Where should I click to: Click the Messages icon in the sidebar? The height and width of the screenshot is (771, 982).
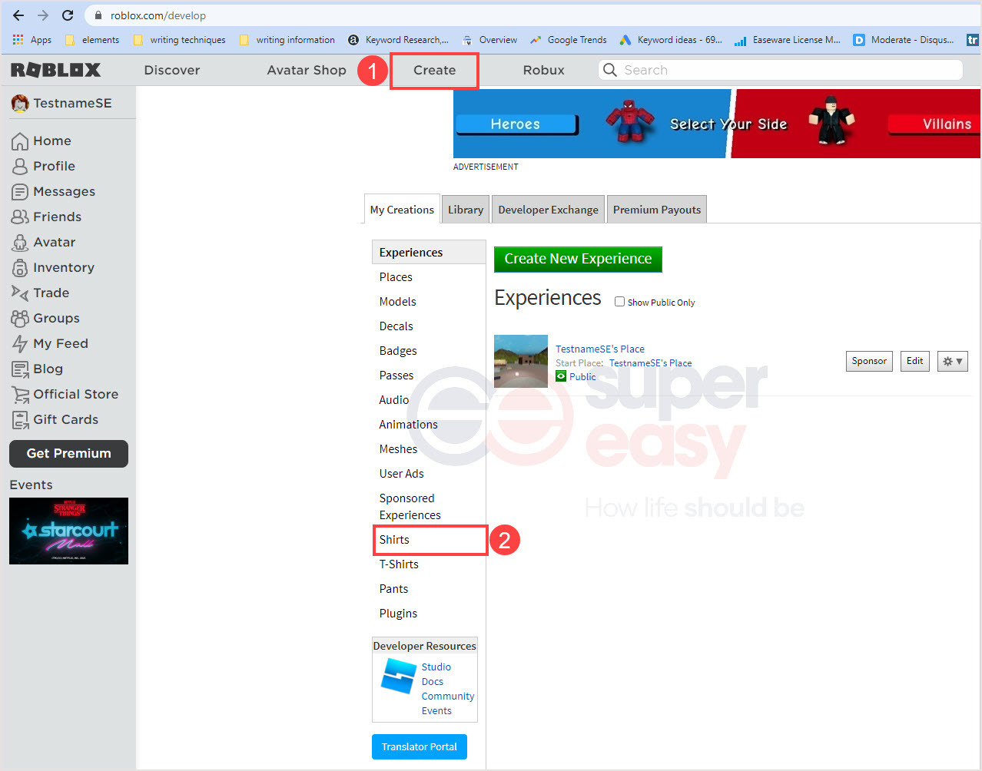pyautogui.click(x=20, y=191)
